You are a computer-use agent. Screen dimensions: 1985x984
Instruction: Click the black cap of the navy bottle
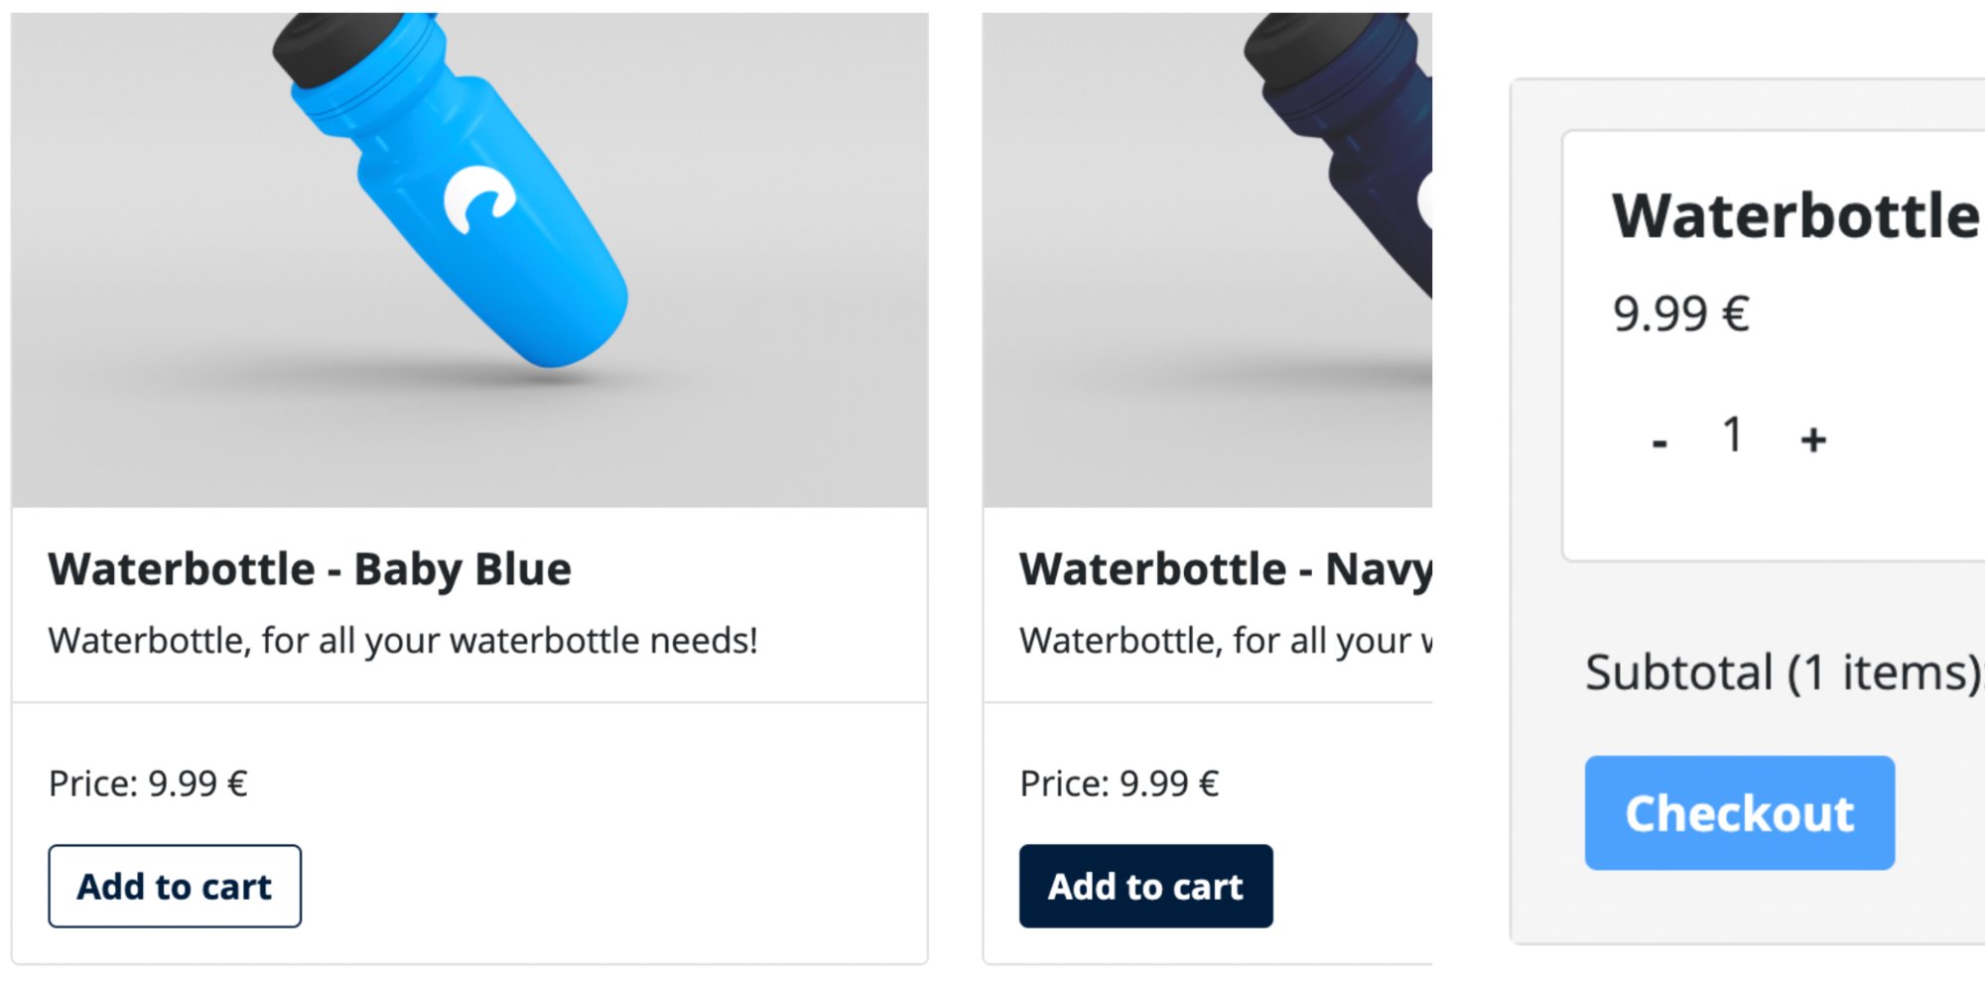point(1290,45)
